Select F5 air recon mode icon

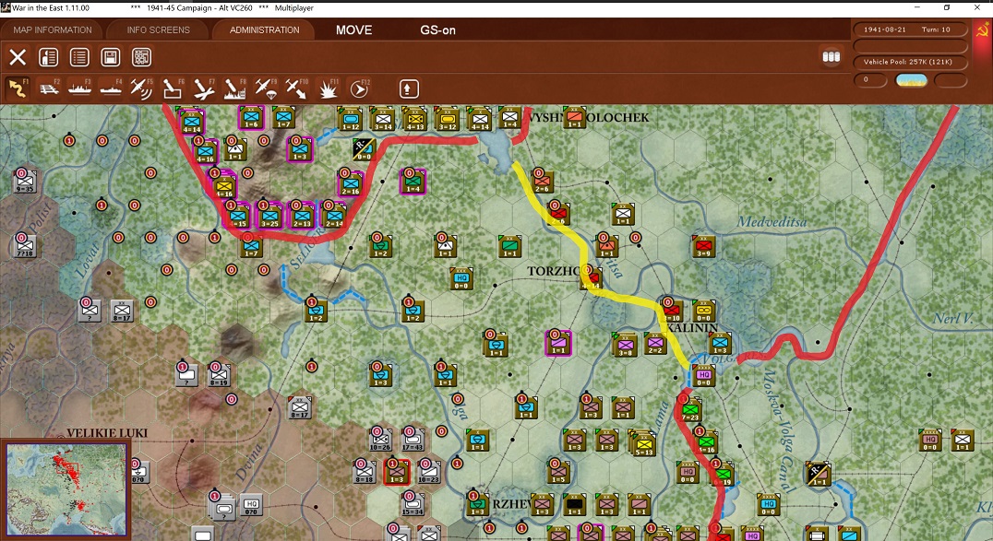pos(141,88)
